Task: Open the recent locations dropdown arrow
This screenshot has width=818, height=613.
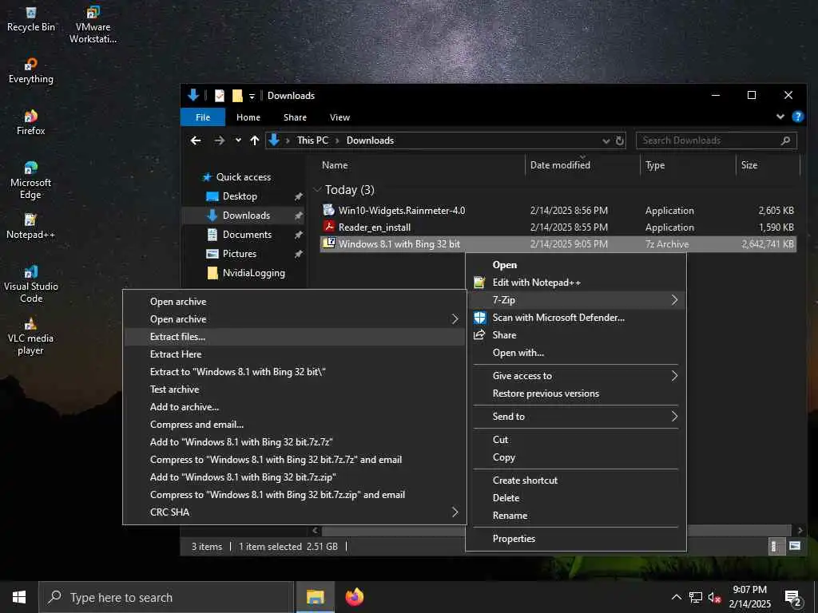Action: [x=238, y=140]
